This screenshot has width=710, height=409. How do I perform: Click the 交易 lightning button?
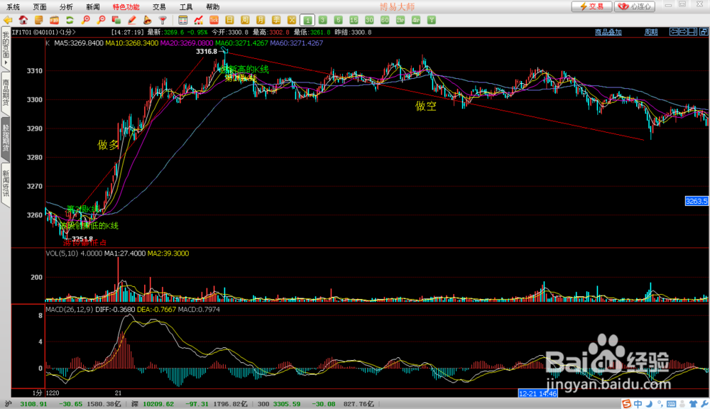coord(592,6)
